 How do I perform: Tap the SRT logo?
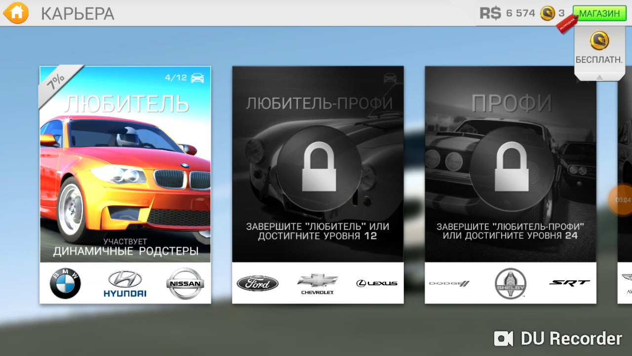pyautogui.click(x=569, y=283)
